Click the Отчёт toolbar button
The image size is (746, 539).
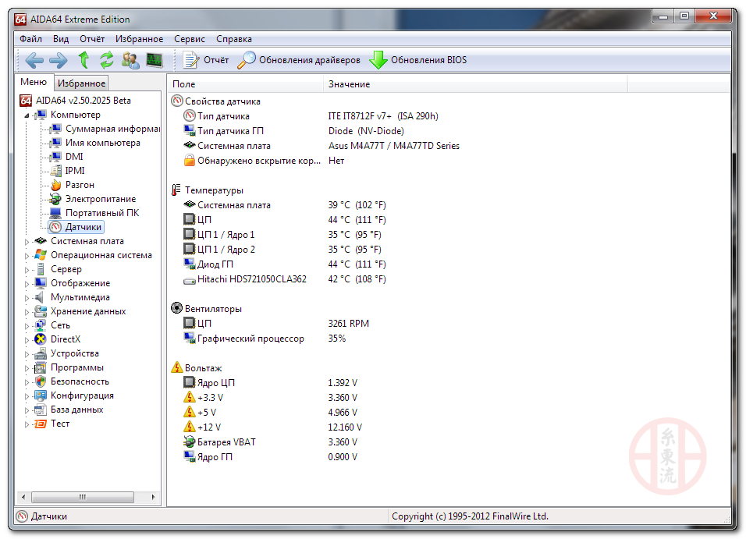pos(205,60)
